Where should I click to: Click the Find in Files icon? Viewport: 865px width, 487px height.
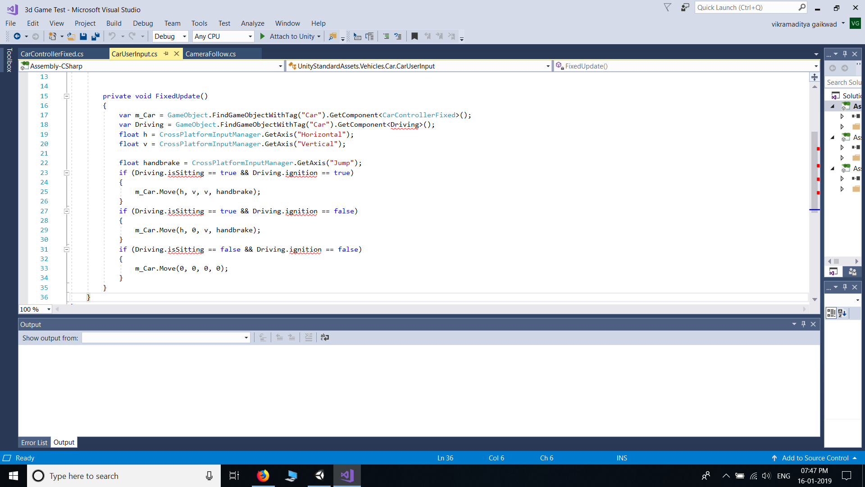(x=332, y=37)
